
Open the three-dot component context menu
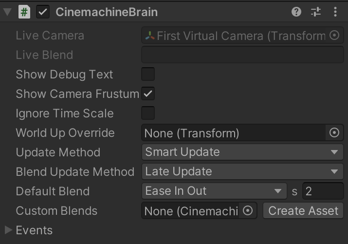335,12
